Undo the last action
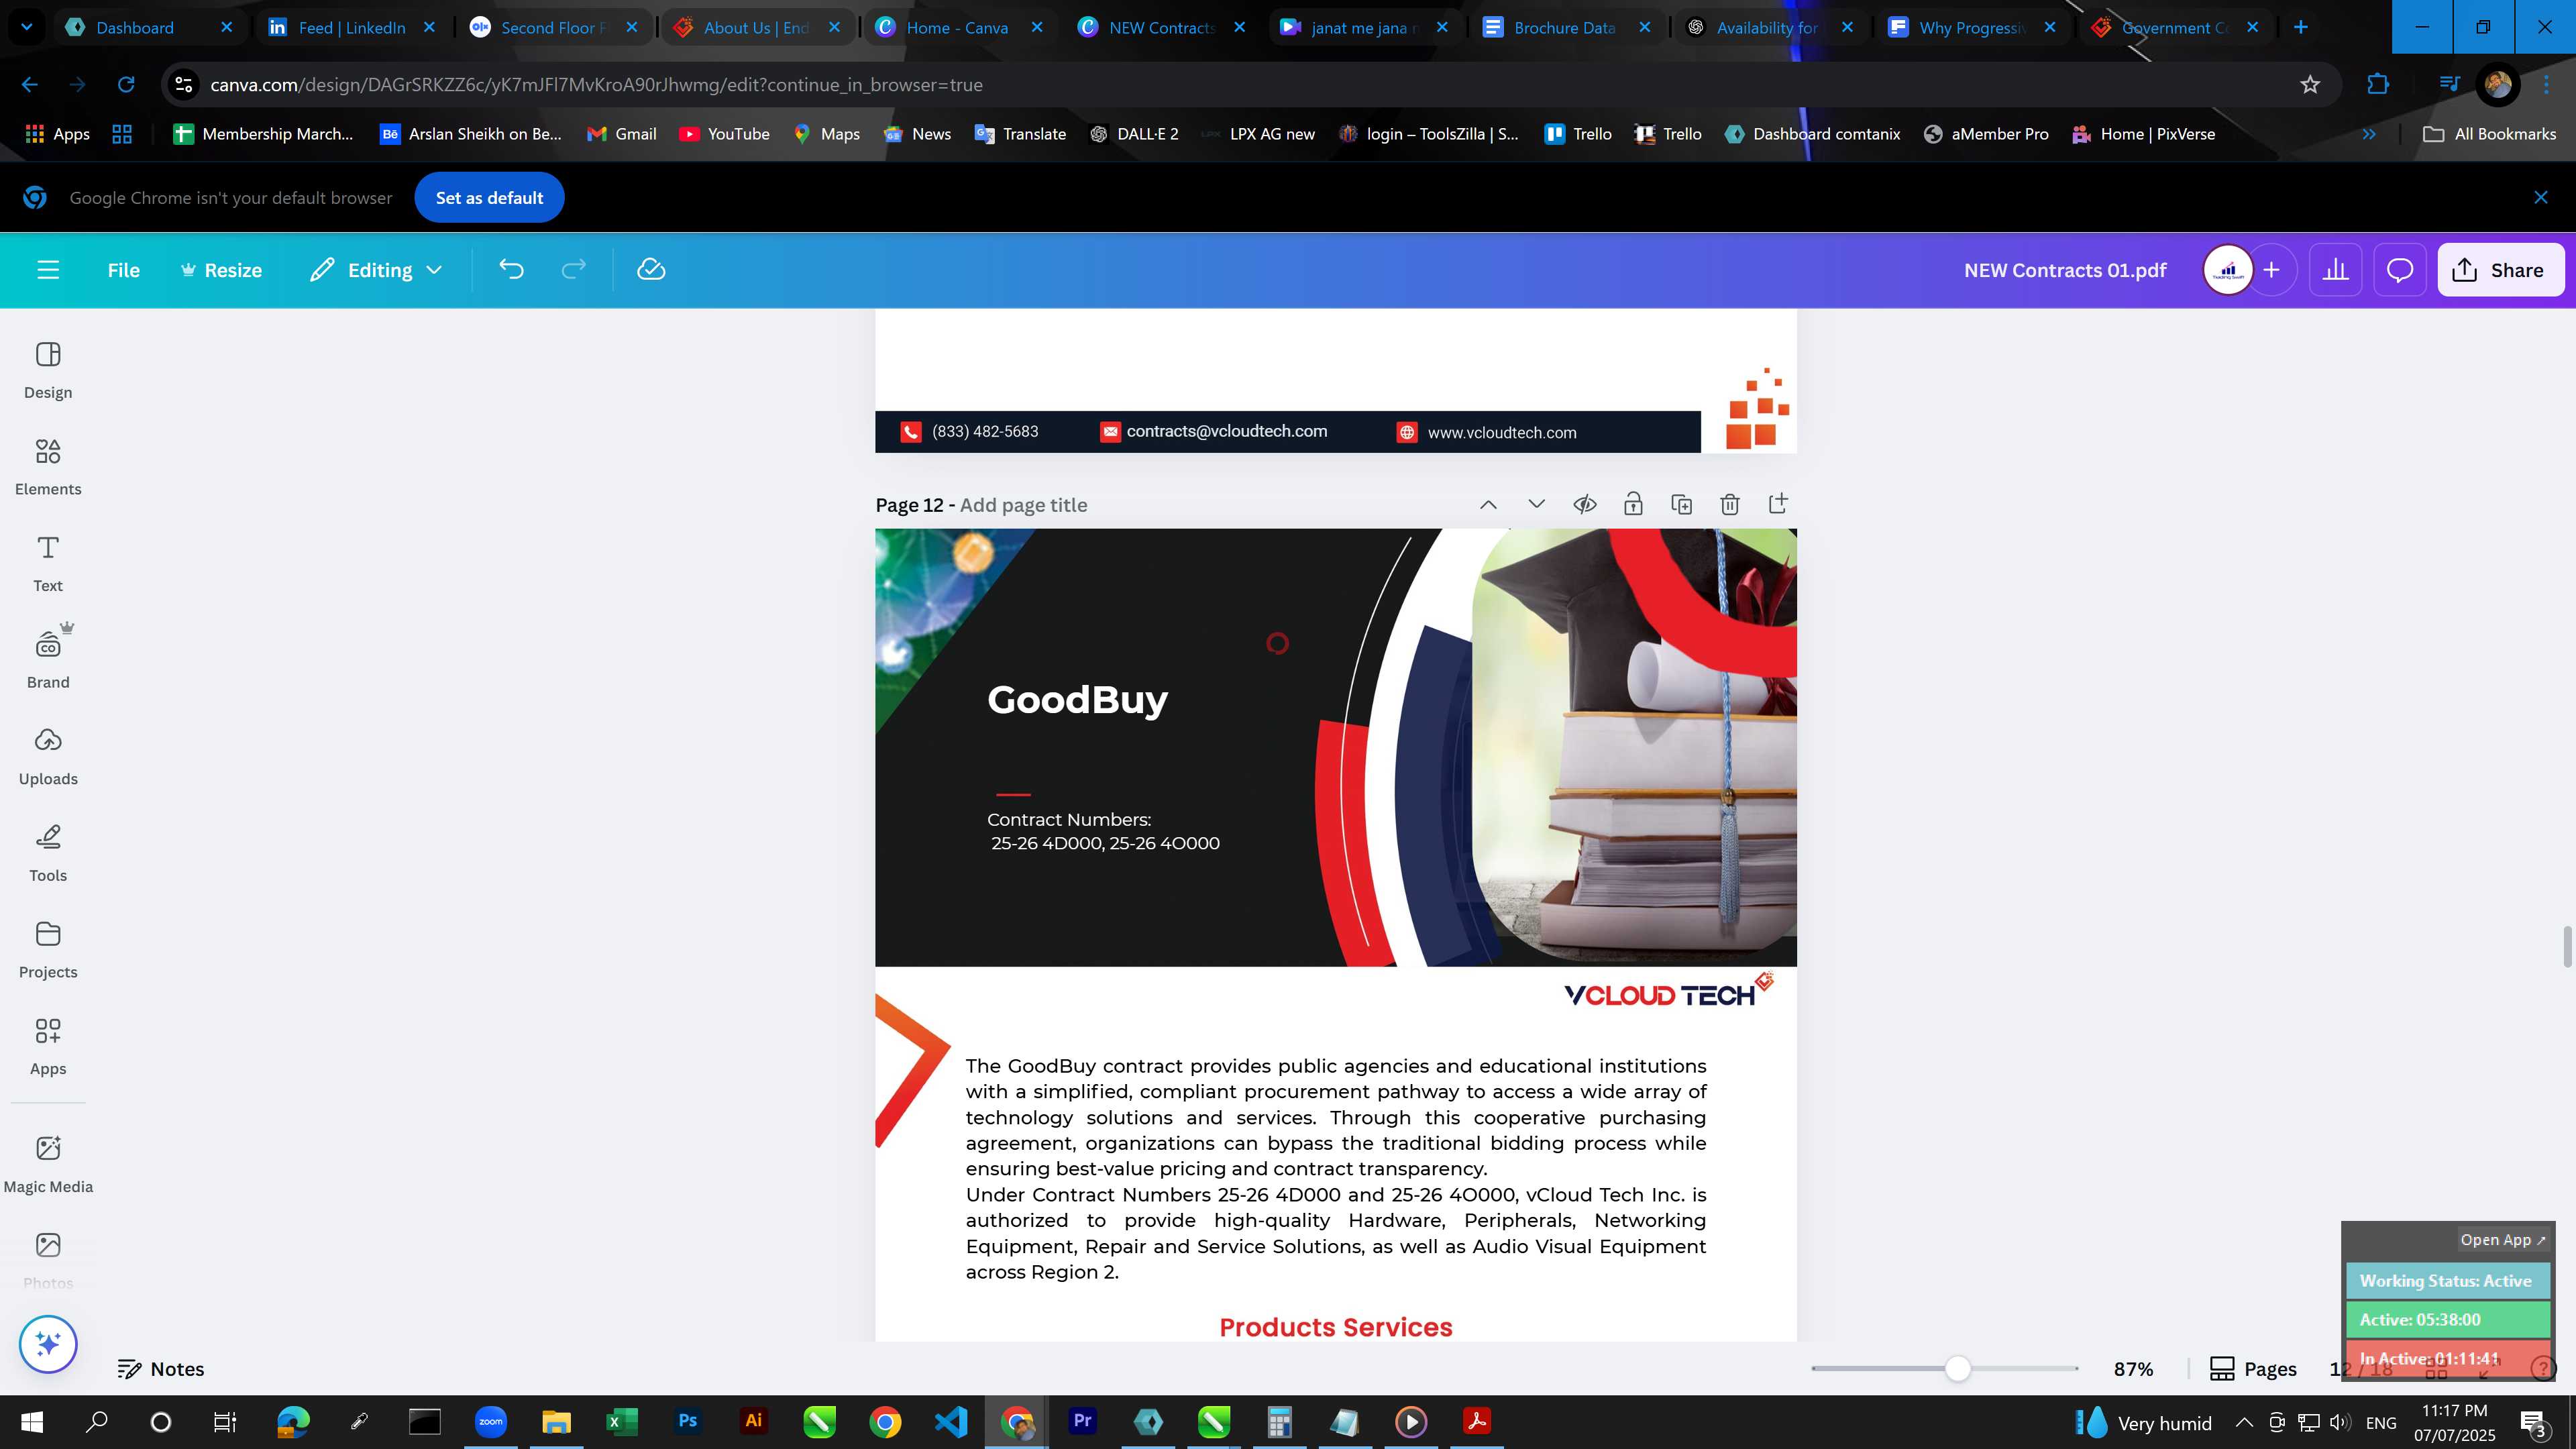 [x=511, y=270]
